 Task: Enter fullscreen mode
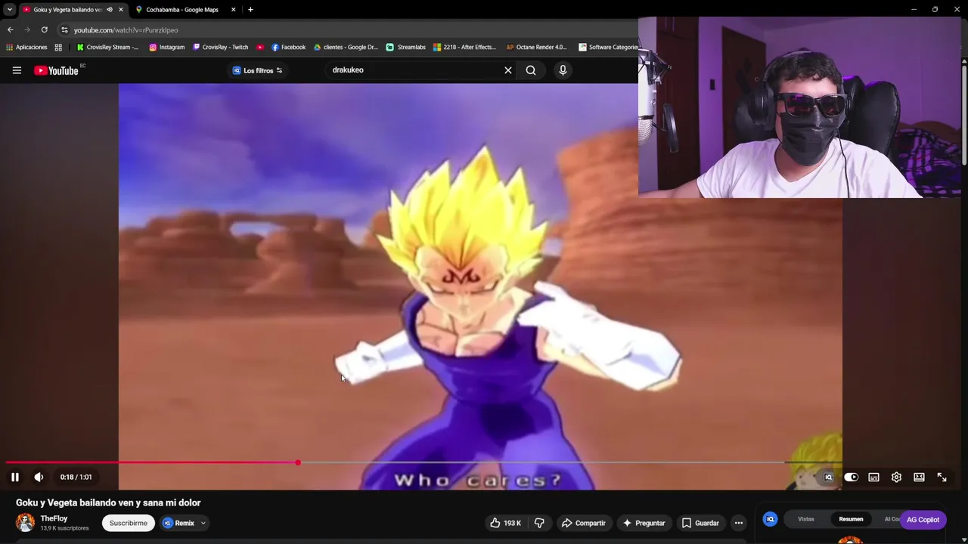[x=942, y=477]
